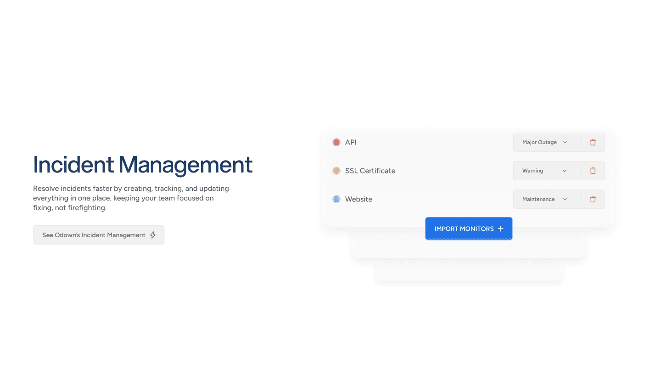Delete the Website monitor row
The height and width of the screenshot is (390, 661).
point(593,199)
